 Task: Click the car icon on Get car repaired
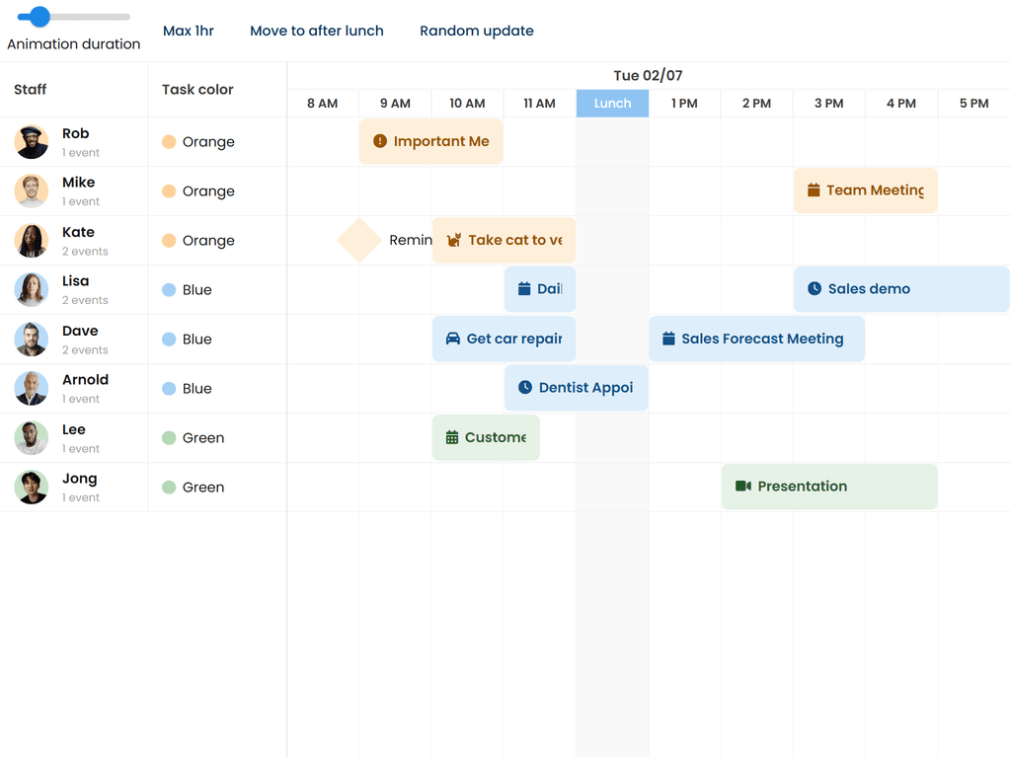453,339
